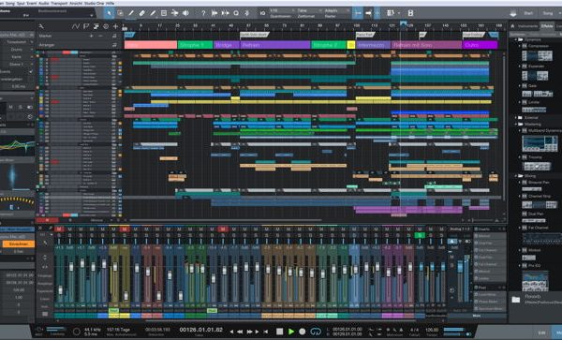This screenshot has width=562, height=340.
Task: Click the question mark help icon
Action: (203, 13)
